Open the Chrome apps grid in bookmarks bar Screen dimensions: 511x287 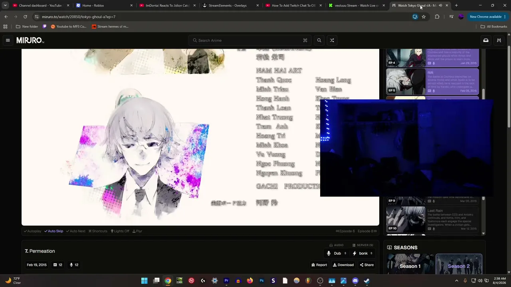[x=5, y=27]
